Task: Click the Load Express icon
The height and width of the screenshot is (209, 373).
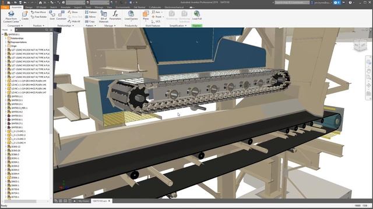Action: pyautogui.click(x=131, y=13)
